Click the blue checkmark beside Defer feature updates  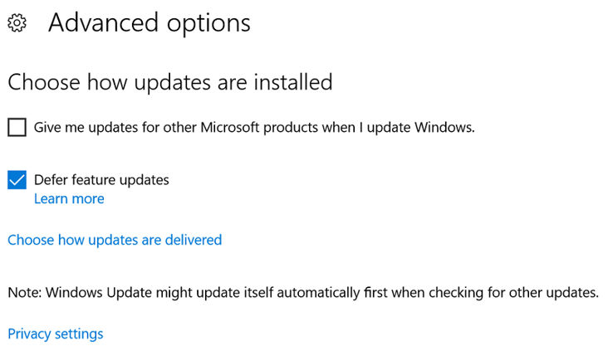coord(17,179)
